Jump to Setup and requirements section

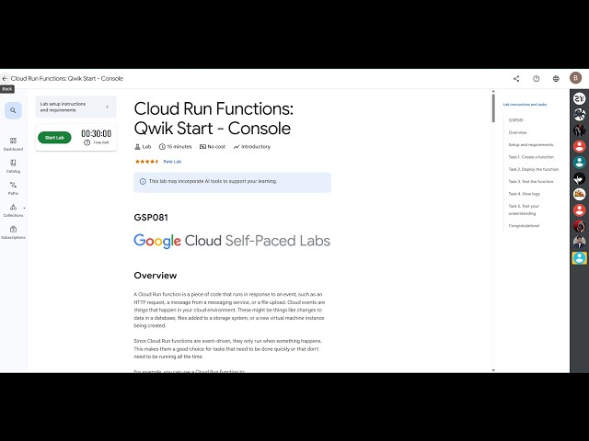[x=531, y=145]
